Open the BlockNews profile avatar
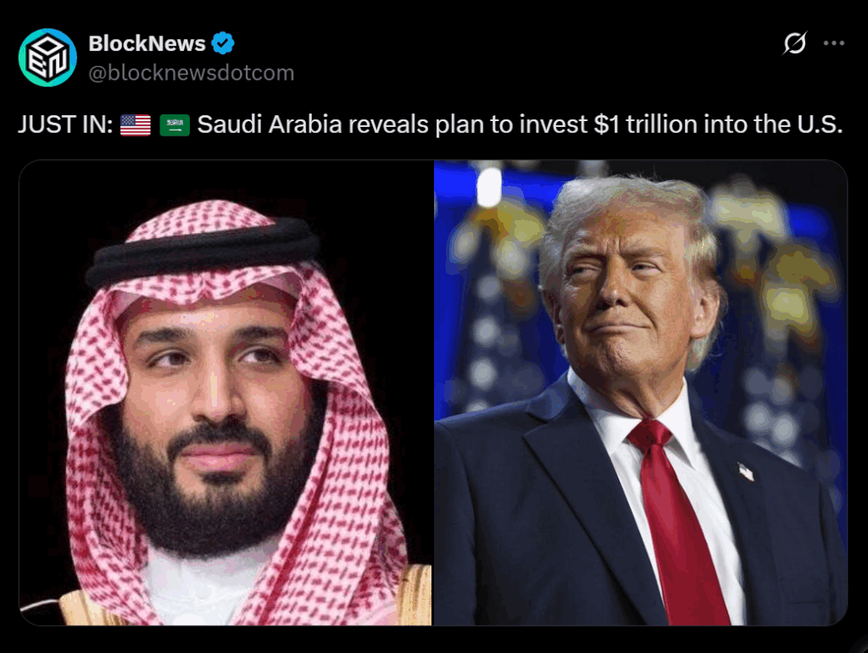868x653 pixels. [x=47, y=58]
